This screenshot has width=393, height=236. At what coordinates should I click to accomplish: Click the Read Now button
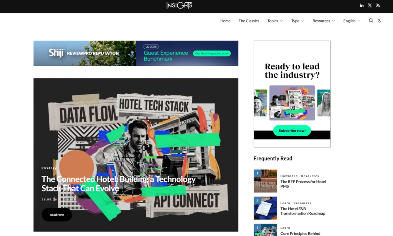point(57,215)
